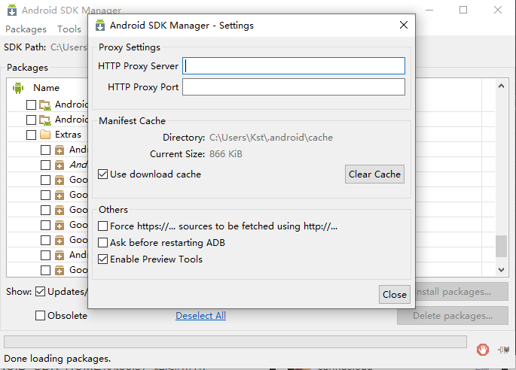Click the Extras folder icon
The height and width of the screenshot is (370, 516).
tap(45, 135)
